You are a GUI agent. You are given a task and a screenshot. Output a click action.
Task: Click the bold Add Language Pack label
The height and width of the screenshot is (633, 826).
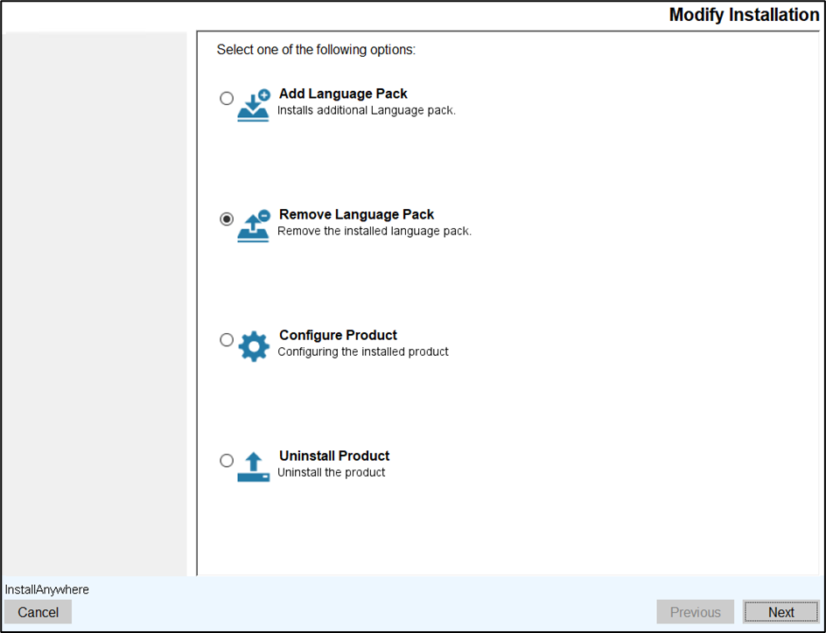[x=343, y=94]
